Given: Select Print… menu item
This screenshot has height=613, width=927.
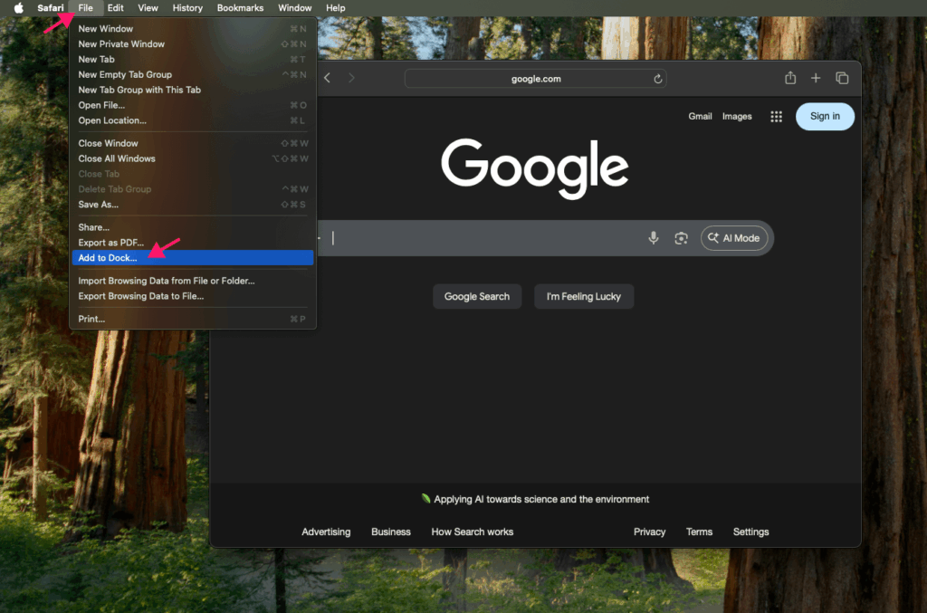Looking at the screenshot, I should click(193, 319).
